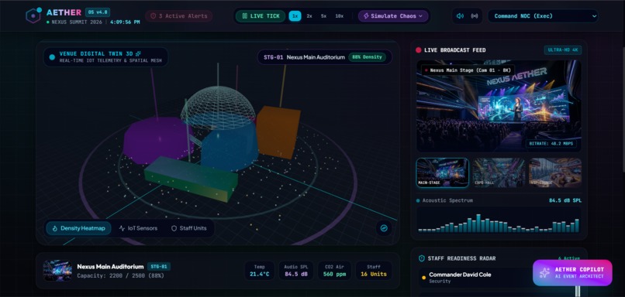Viewport: 625px width, 297px height.
Task: Click the Nexus Main Auditorium venue thumbnail
Action: (57, 271)
